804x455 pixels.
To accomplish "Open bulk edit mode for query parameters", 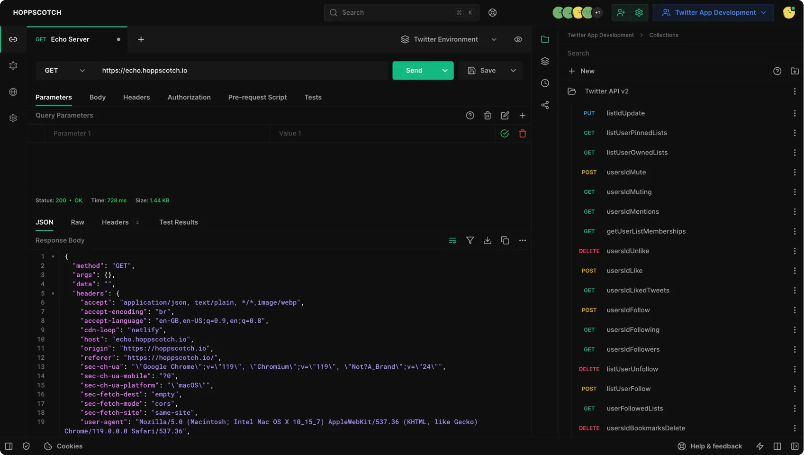I will [505, 115].
